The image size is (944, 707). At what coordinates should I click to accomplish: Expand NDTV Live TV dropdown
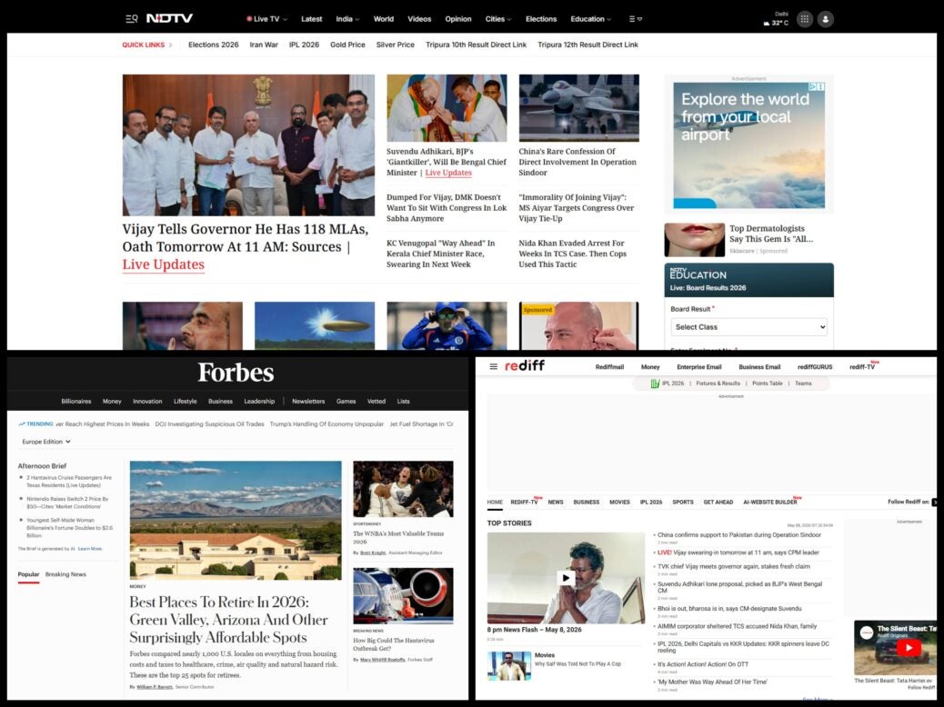pyautogui.click(x=266, y=19)
